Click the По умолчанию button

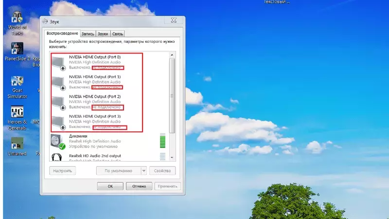(119, 171)
